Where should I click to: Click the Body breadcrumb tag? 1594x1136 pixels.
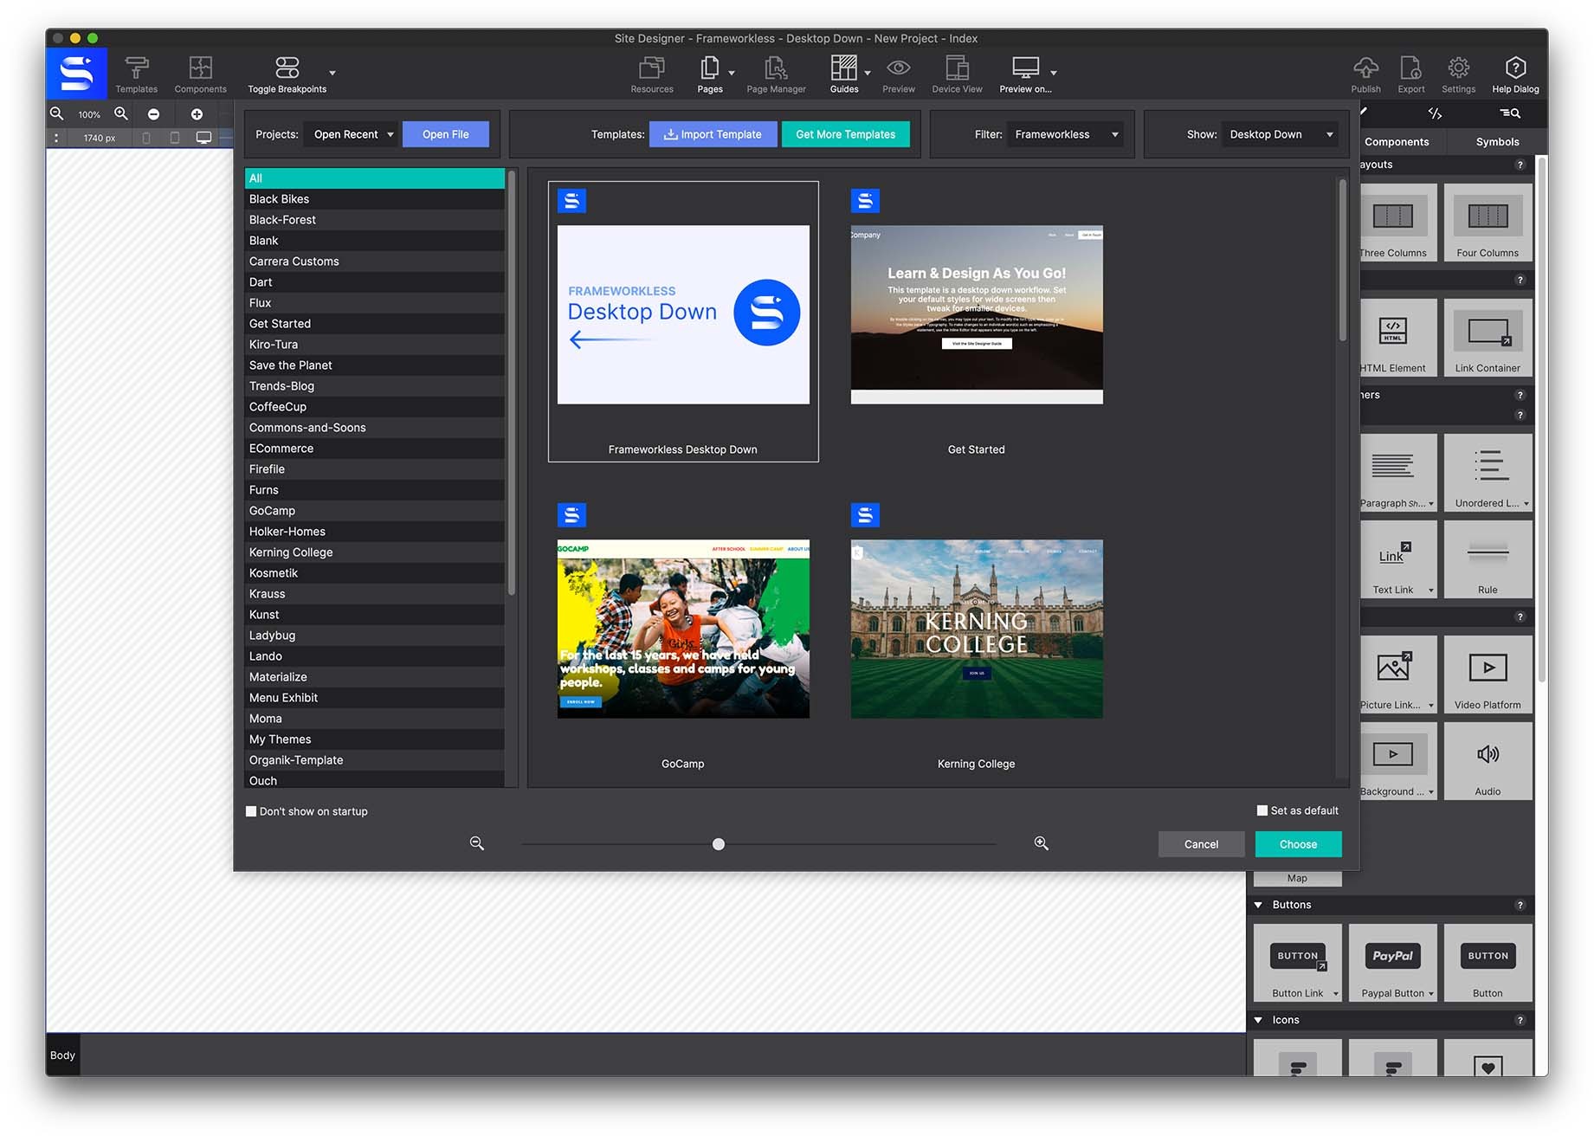point(62,1055)
